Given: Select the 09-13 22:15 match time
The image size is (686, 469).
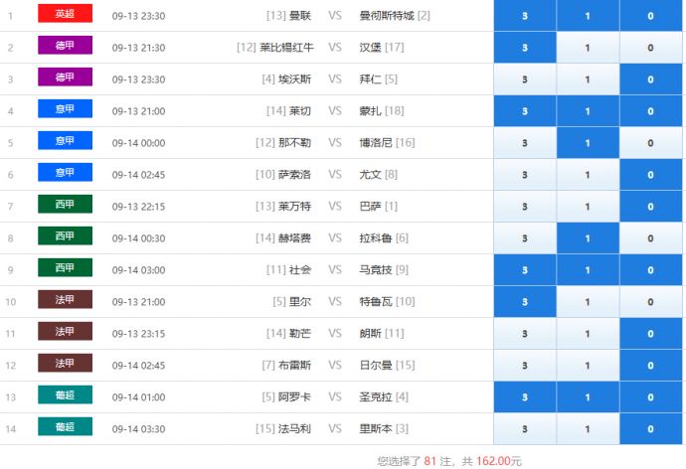Looking at the screenshot, I should (x=138, y=207).
